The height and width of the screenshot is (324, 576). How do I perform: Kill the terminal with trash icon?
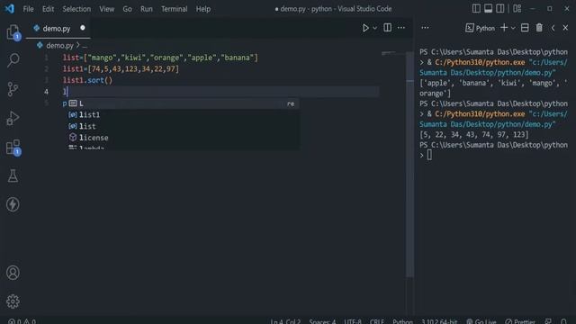click(539, 28)
